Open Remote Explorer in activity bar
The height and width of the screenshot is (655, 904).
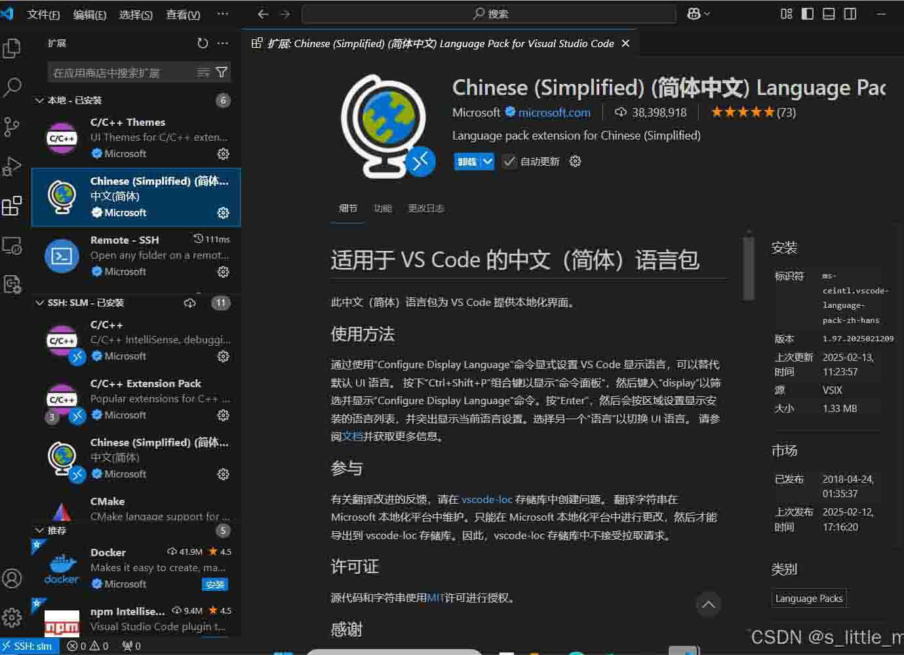pos(12,246)
